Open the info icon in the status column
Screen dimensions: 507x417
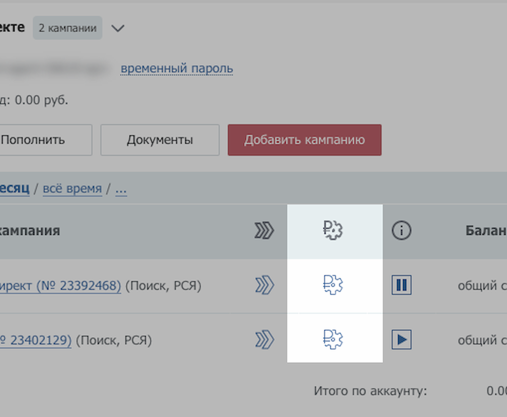pos(402,230)
